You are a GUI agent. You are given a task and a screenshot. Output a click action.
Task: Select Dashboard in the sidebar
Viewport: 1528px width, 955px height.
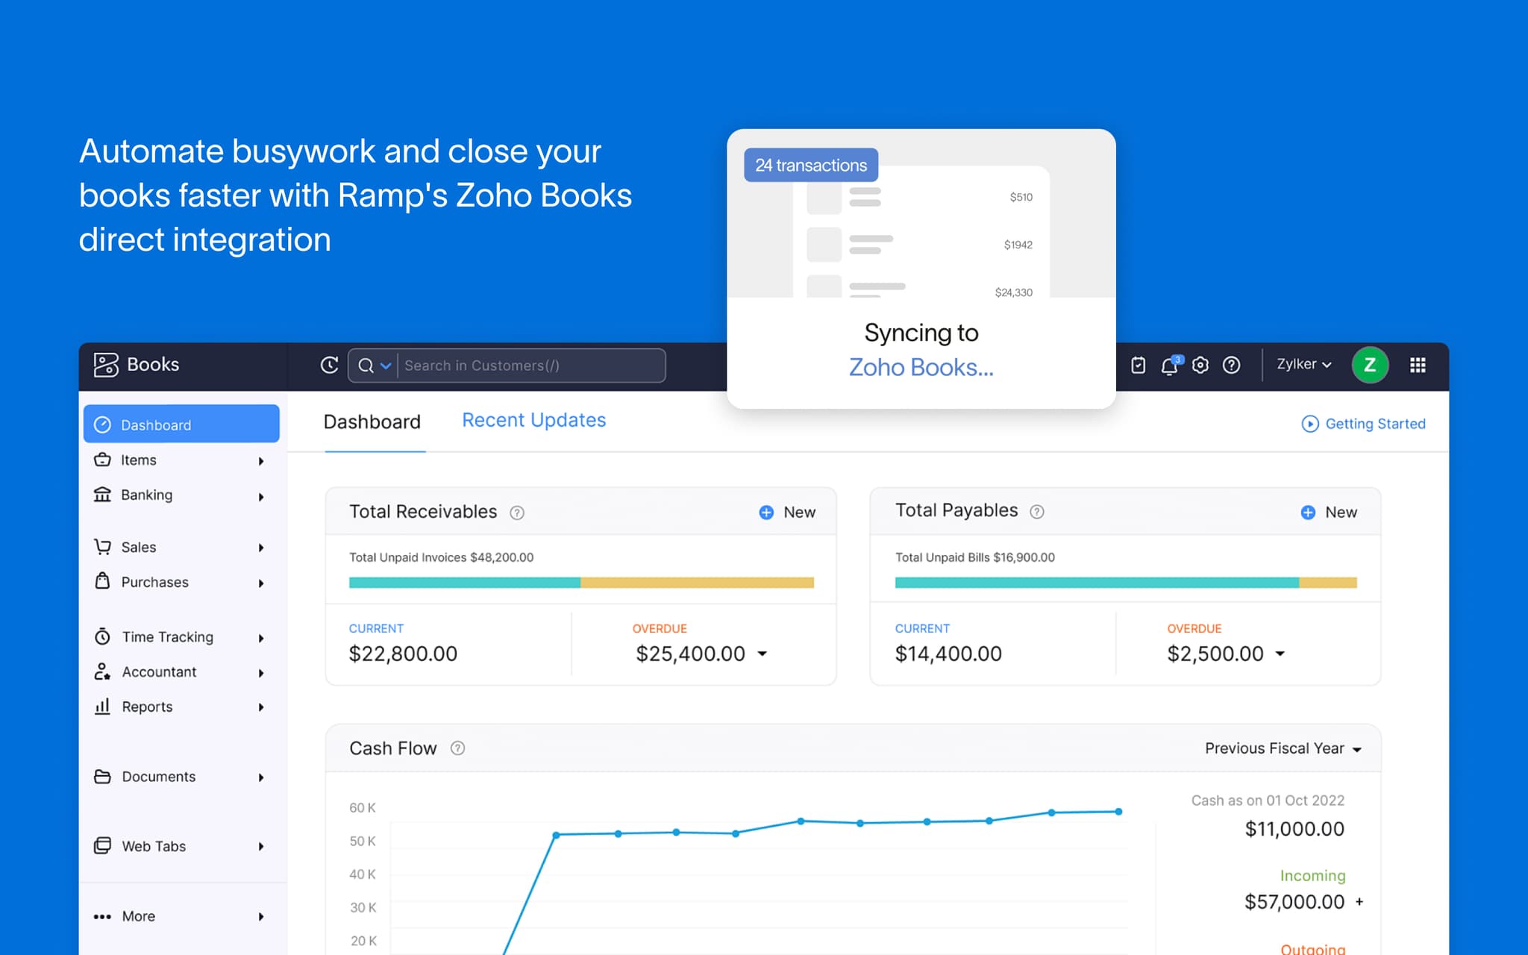click(x=155, y=424)
